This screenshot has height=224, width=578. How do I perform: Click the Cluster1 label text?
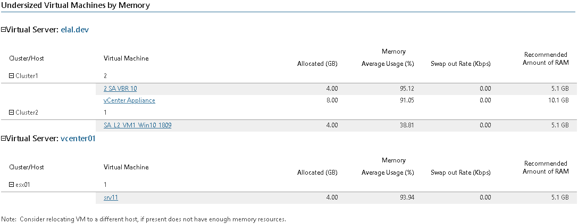pos(27,76)
